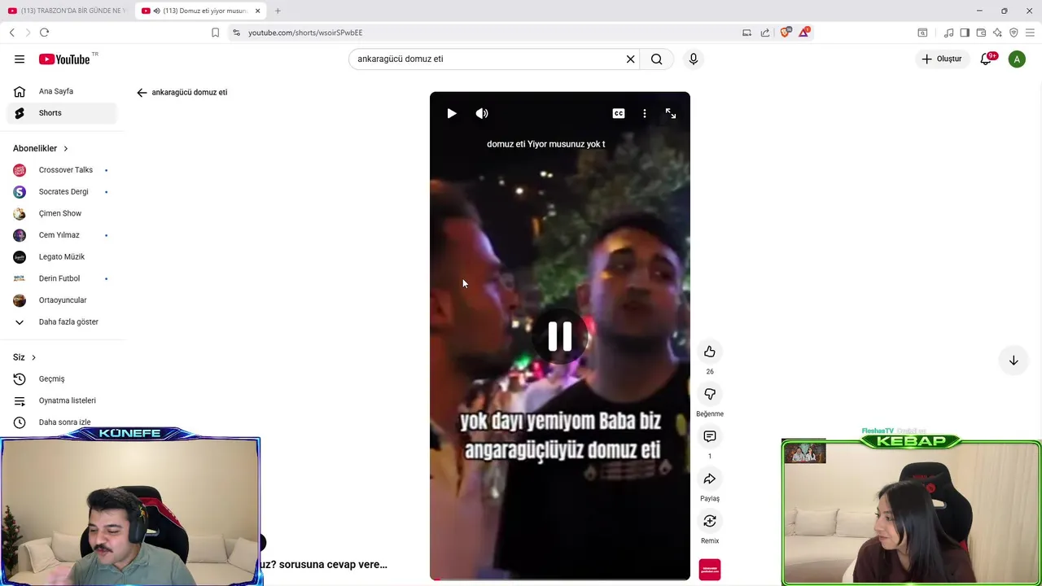Viewport: 1042px width, 586px height.
Task: Toggle the browser sidebar panel
Action: [x=965, y=33]
